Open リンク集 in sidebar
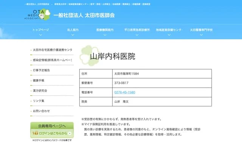This screenshot has height=151, width=242. pos(39,101)
